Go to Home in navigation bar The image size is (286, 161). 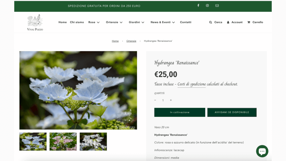coord(63,22)
